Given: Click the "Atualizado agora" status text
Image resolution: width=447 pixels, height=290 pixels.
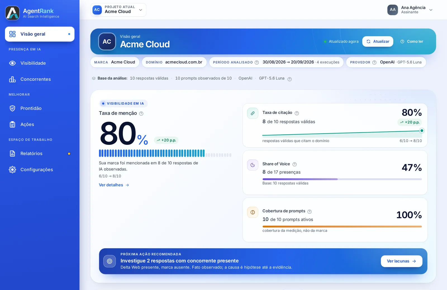Looking at the screenshot, I should pos(344,42).
